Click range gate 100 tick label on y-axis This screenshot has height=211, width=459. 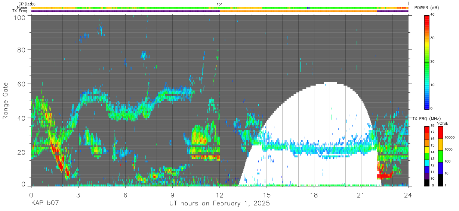[x=19, y=17]
